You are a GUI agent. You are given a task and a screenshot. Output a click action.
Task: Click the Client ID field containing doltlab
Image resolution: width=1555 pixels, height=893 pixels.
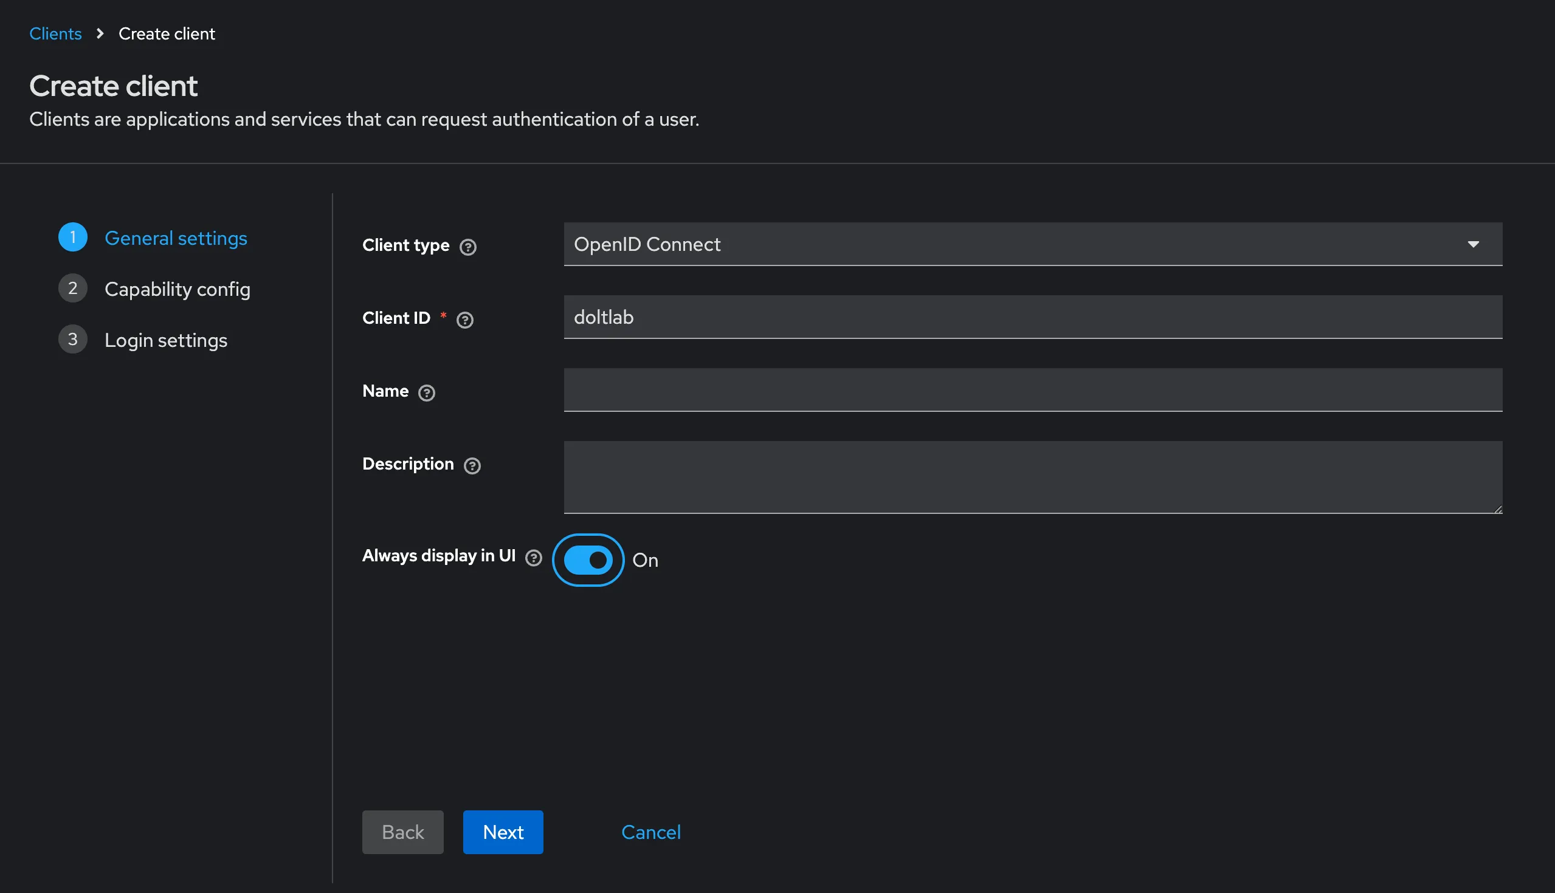click(x=1032, y=317)
